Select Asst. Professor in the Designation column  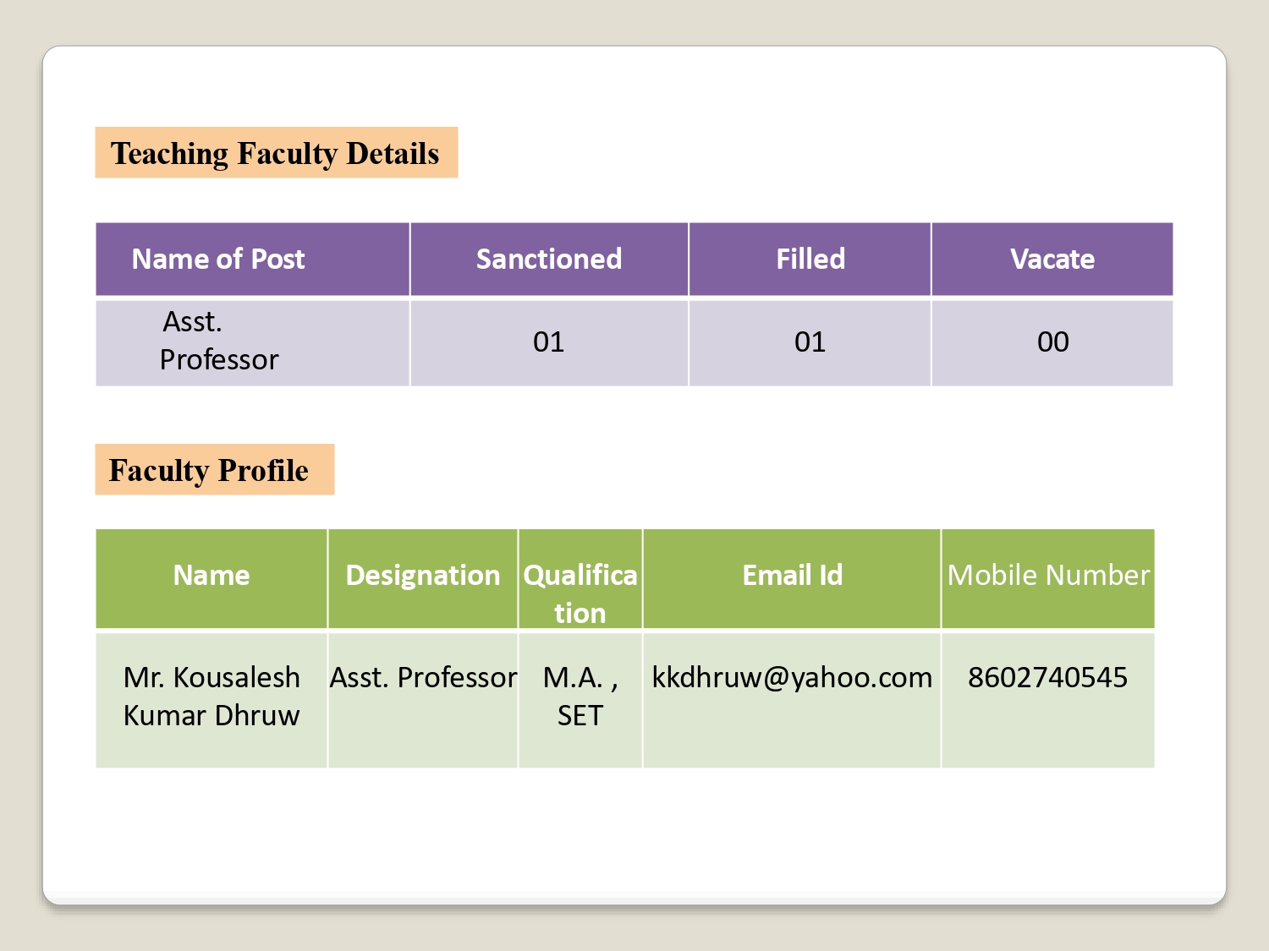pos(423,677)
